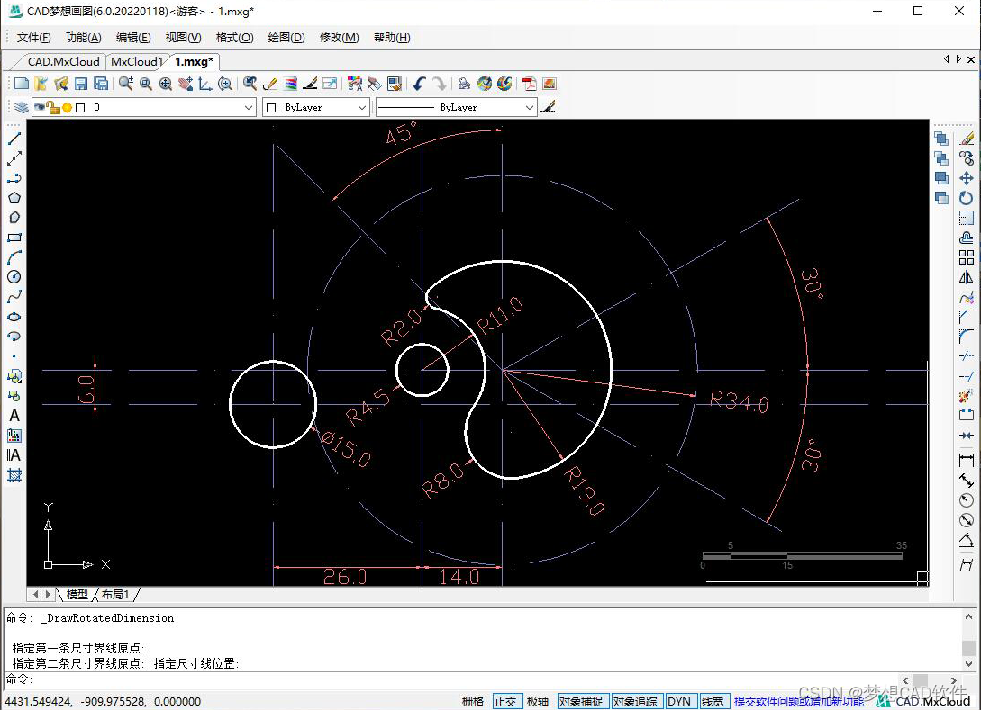This screenshot has height=710, width=981.
Task: Close the document tab with the X
Action: coord(971,59)
